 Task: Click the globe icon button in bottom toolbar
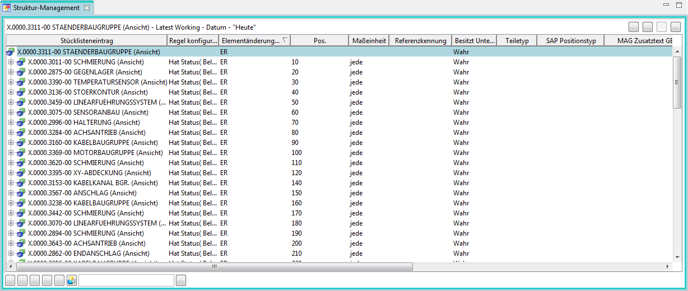tap(72, 280)
